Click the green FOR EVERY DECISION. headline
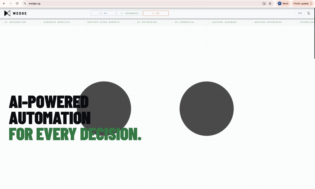 75,134
